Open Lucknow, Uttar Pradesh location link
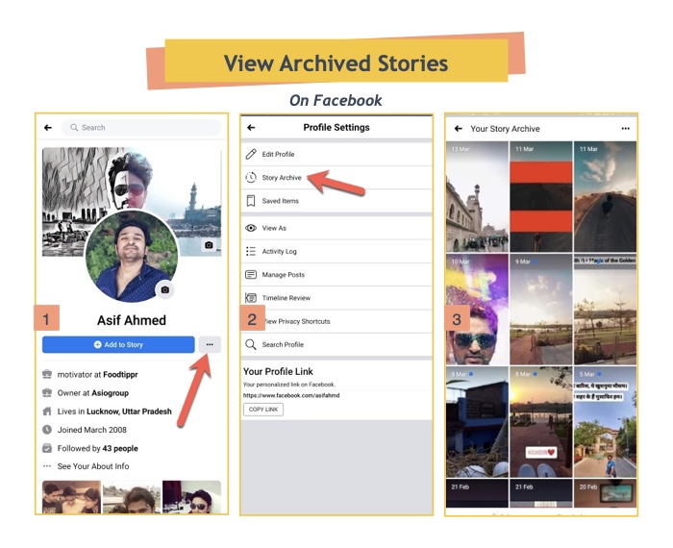The image size is (673, 548). 129,411
